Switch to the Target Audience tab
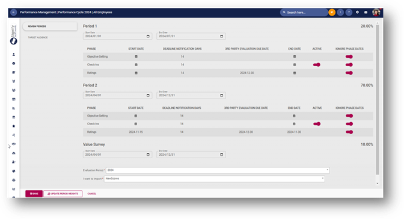The height and width of the screenshot is (219, 404). [x=38, y=37]
